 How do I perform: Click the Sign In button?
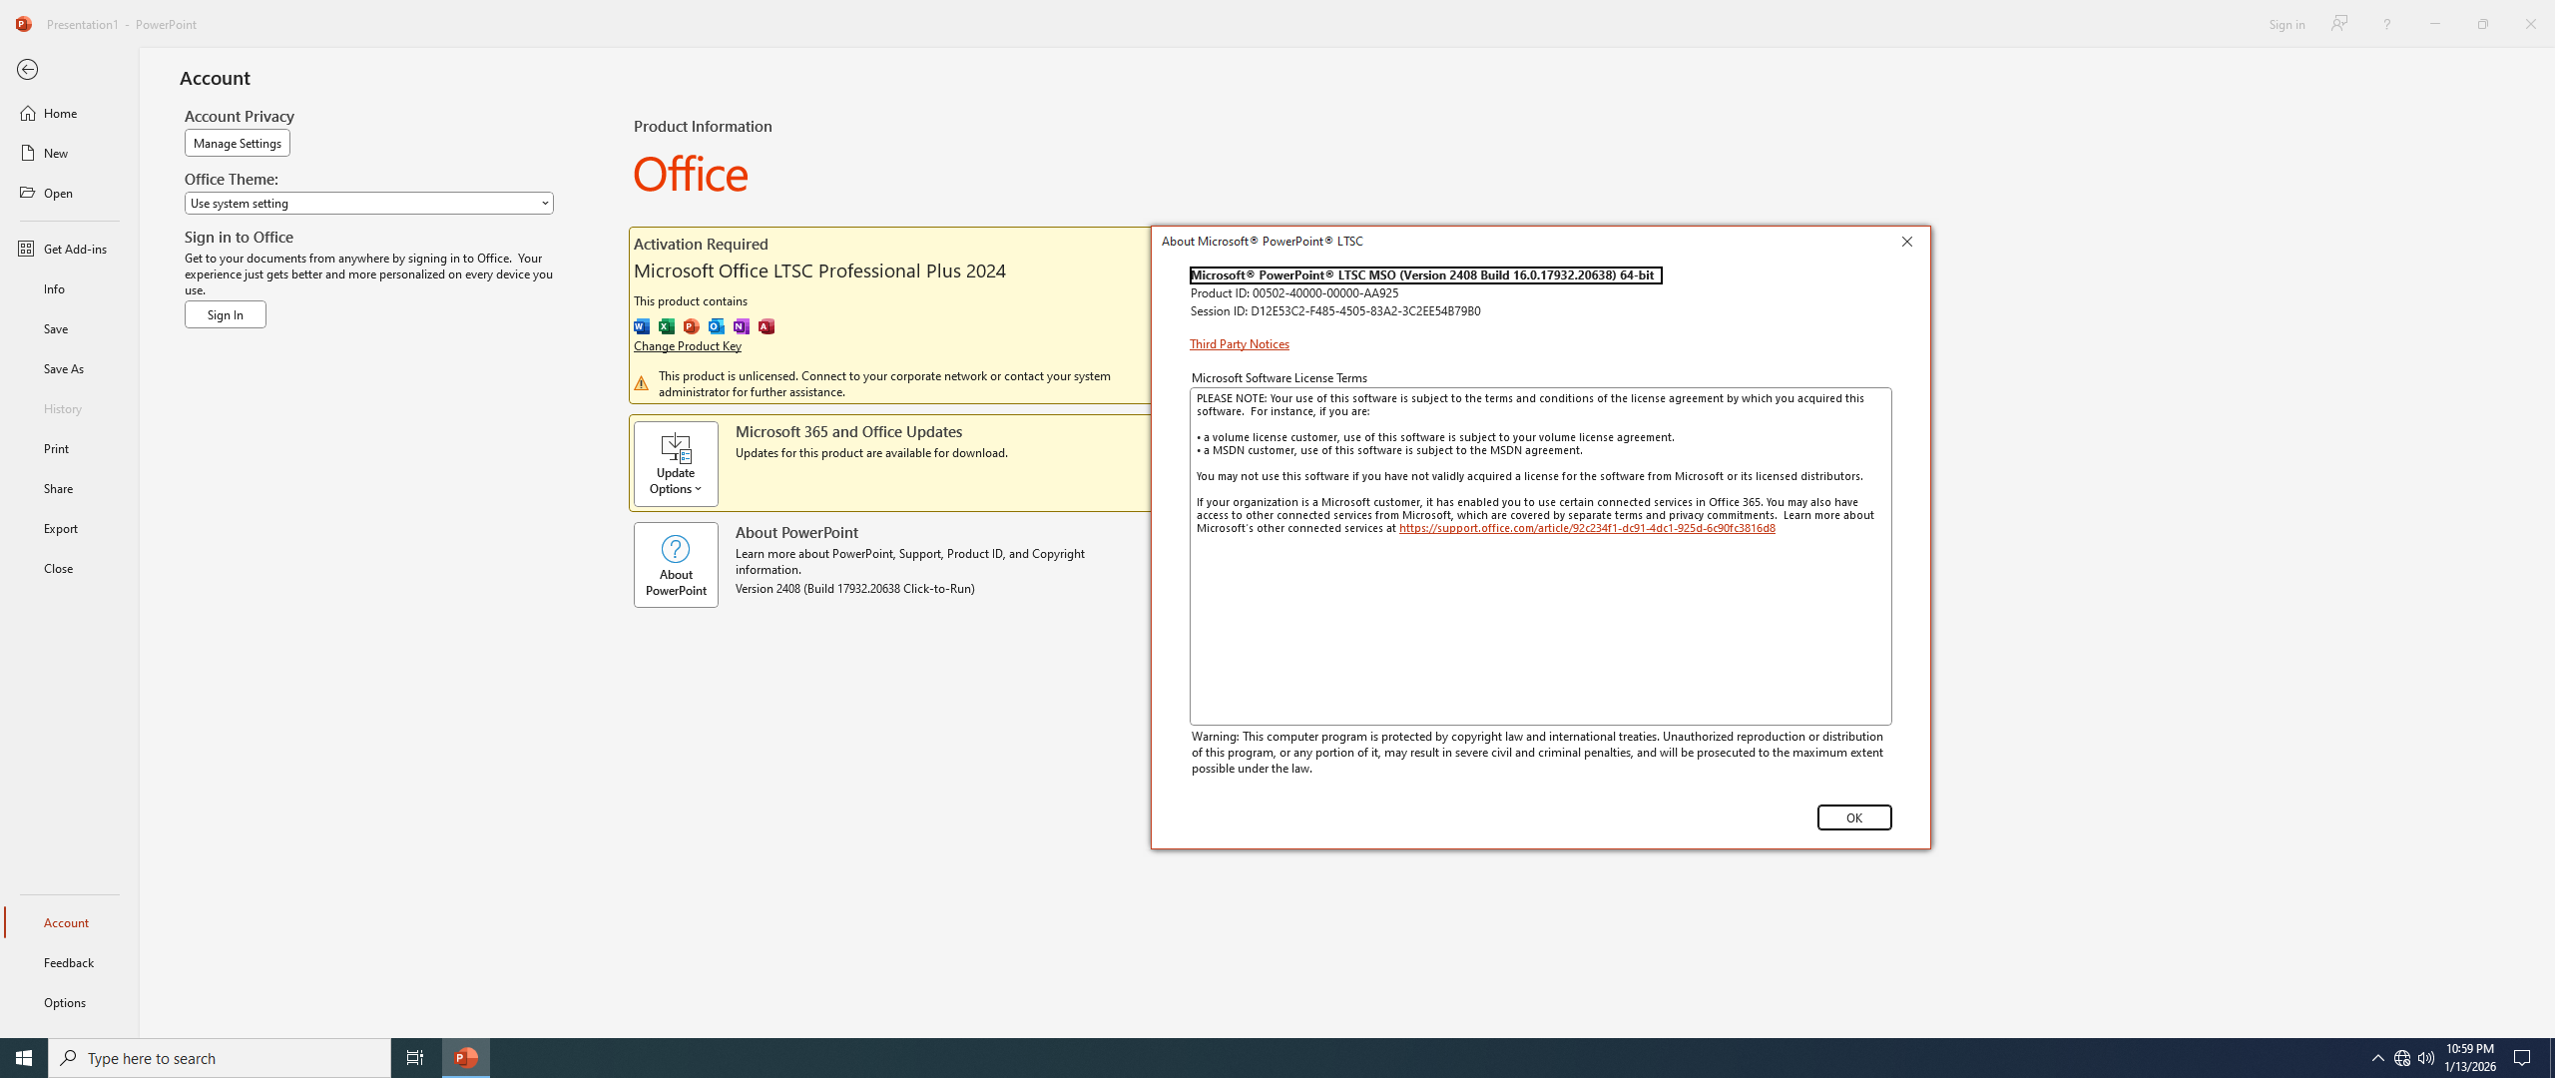tap(225, 314)
